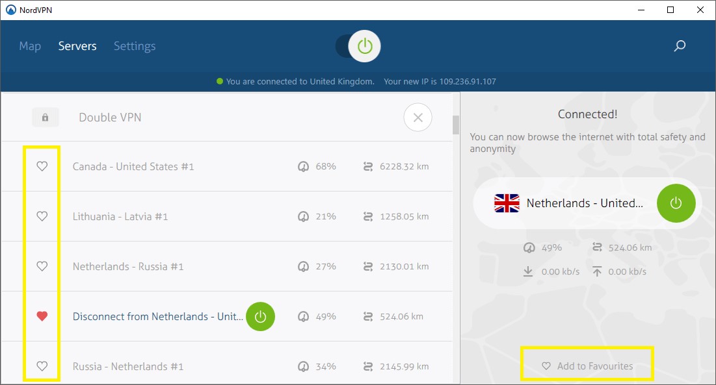Click the green power button on the connected card
Viewport: 716px width, 385px height.
click(x=676, y=203)
